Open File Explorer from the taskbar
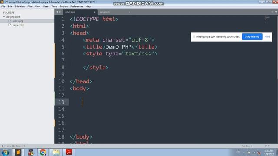Image resolution: width=278 pixels, height=156 pixels. click(56, 152)
